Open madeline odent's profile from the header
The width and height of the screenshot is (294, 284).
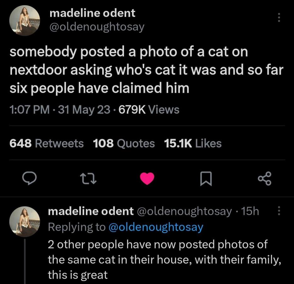pos(92,13)
